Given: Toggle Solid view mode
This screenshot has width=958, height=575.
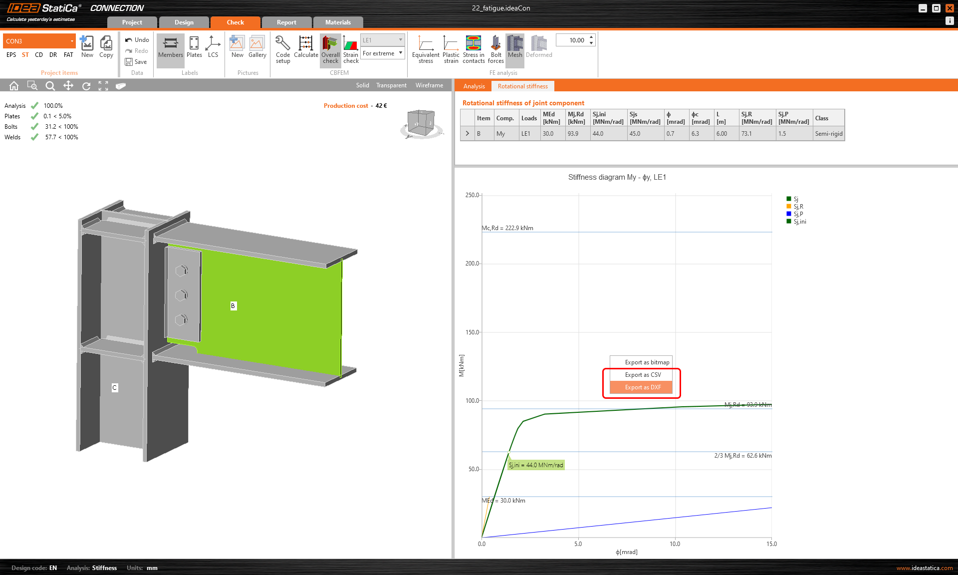Looking at the screenshot, I should (361, 86).
